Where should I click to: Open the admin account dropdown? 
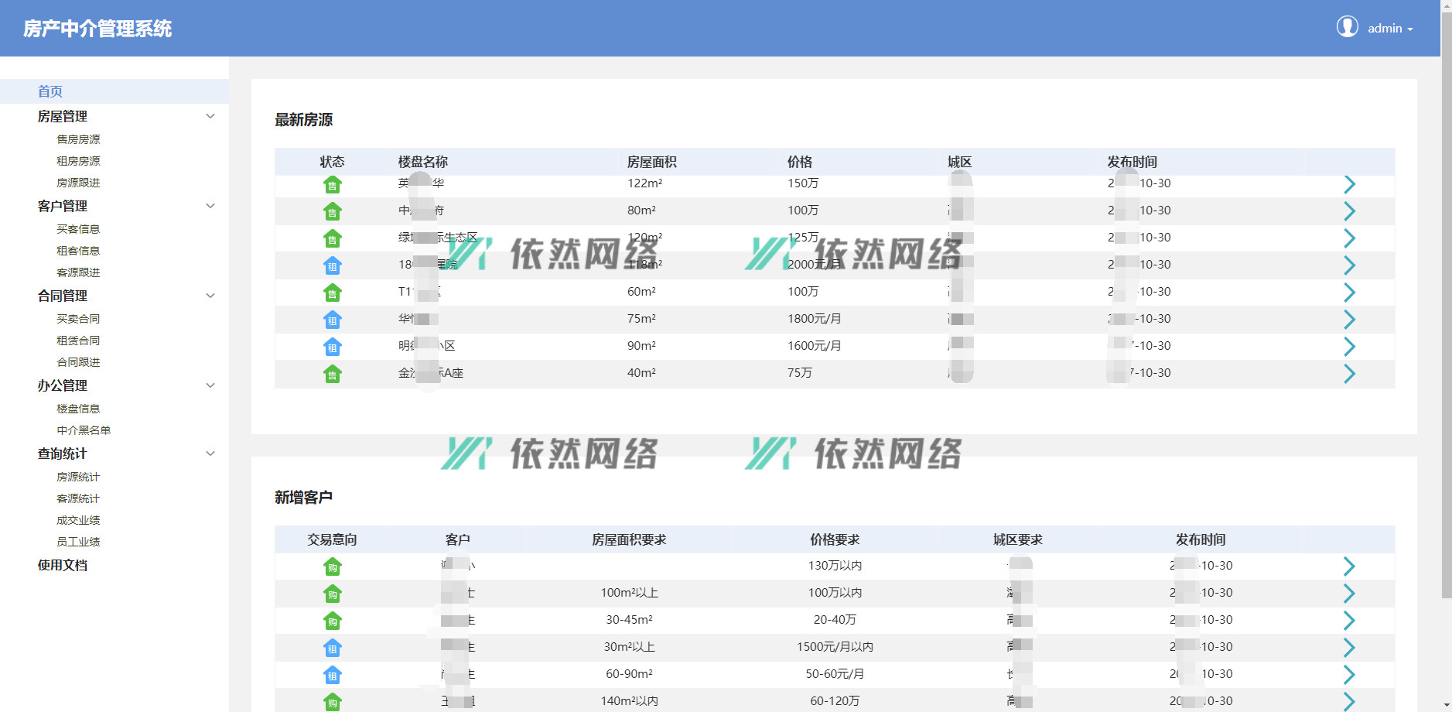(x=1390, y=29)
